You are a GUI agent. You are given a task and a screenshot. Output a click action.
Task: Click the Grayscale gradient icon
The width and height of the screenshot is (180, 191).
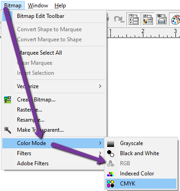[x=110, y=144]
